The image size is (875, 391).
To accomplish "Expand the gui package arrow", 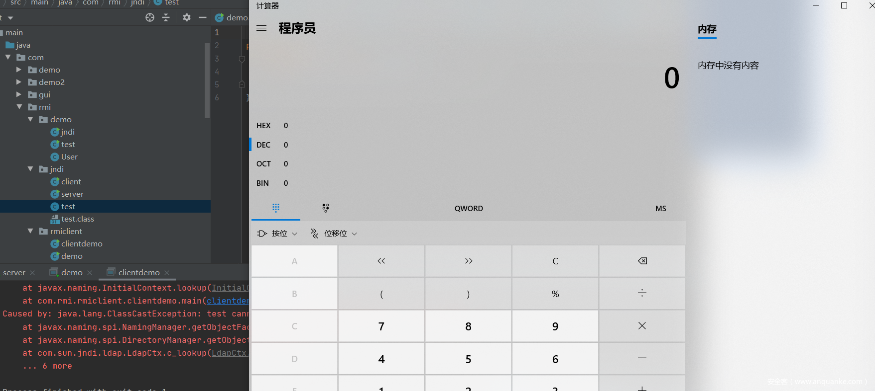I will pos(19,94).
